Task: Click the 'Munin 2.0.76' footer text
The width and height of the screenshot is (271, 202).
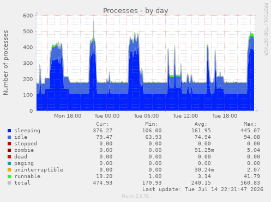Action: point(135,196)
